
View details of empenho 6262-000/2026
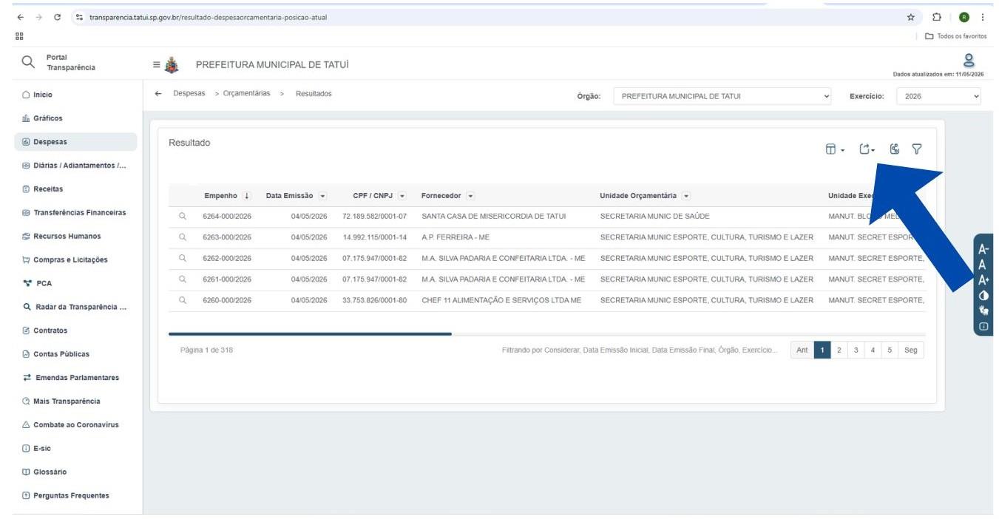click(183, 258)
